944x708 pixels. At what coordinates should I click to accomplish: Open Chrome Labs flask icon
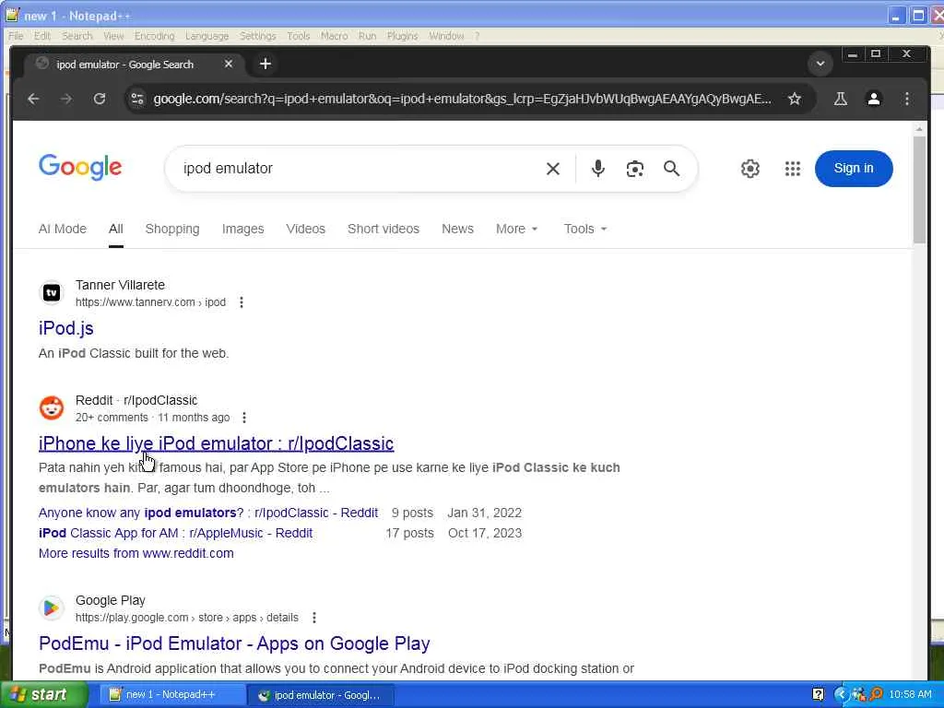point(841,99)
